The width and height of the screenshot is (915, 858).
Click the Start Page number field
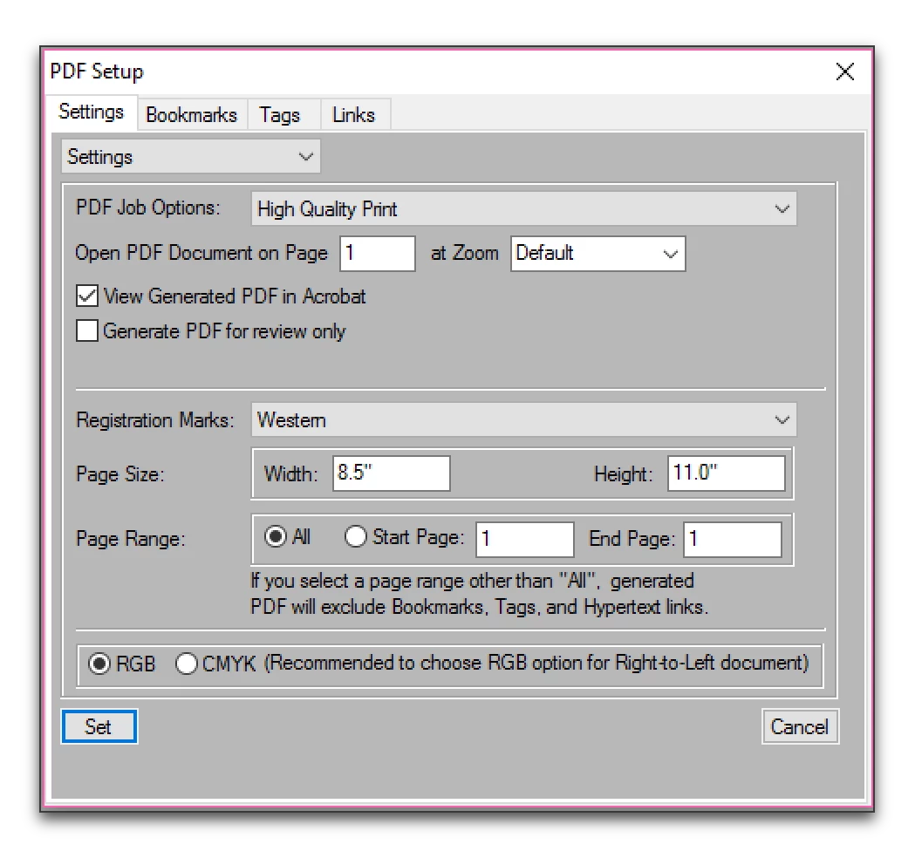point(525,539)
